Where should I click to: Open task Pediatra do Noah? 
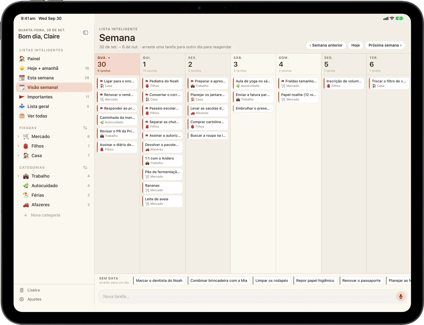click(x=163, y=83)
